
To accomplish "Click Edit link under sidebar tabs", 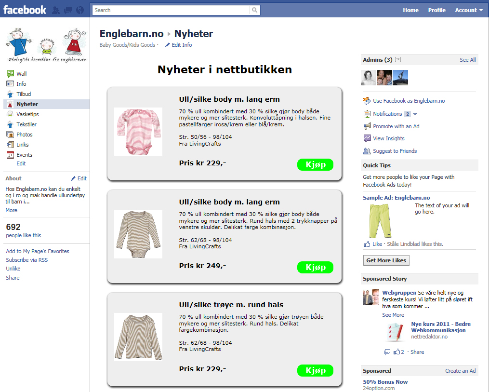I will (x=21, y=163).
